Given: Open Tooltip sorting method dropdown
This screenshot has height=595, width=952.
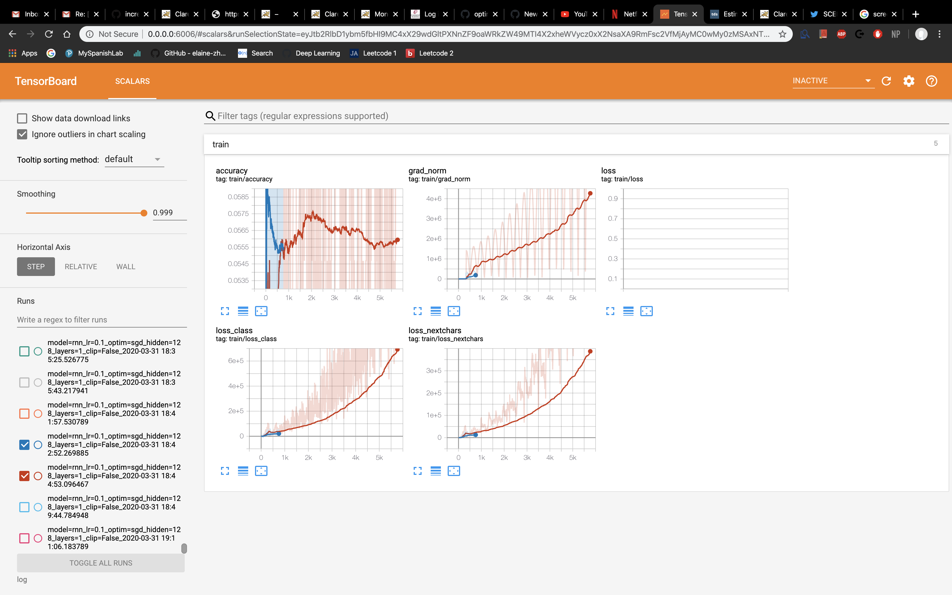Looking at the screenshot, I should click(134, 159).
